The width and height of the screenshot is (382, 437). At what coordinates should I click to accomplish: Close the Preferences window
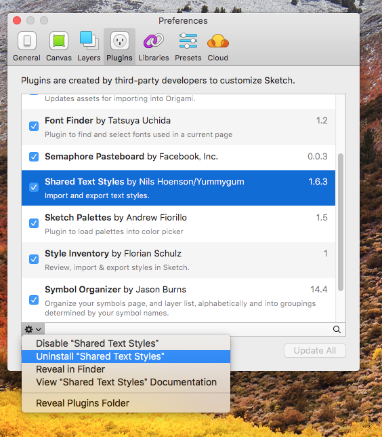coord(17,20)
